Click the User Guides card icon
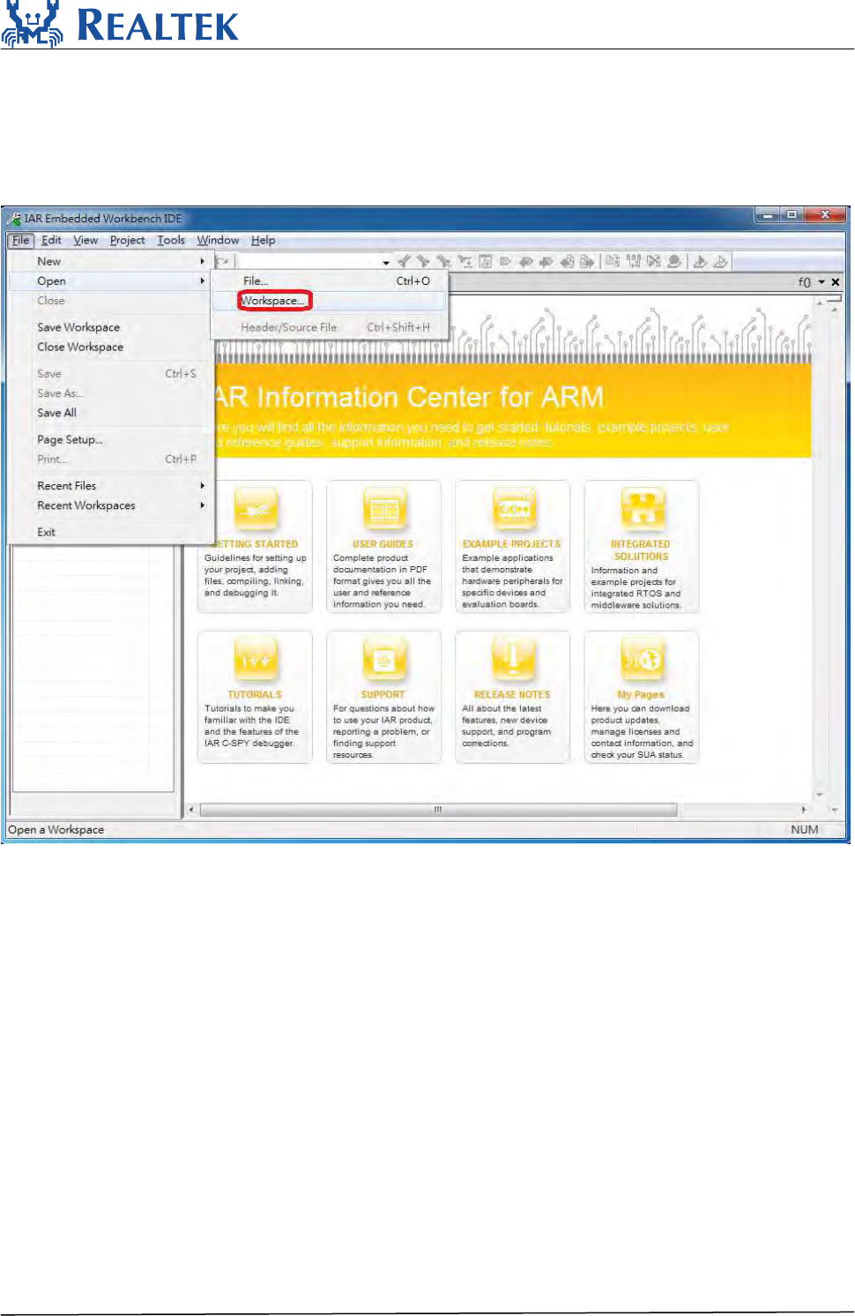The image size is (855, 1316). pos(383,509)
